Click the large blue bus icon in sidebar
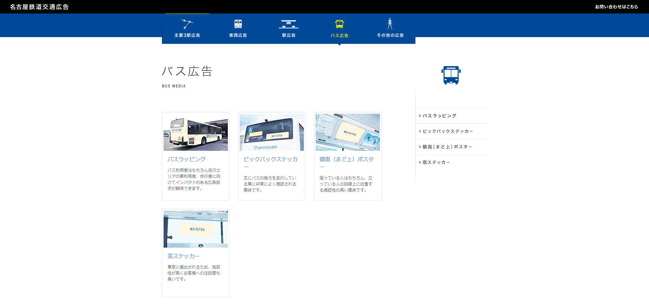 (451, 75)
